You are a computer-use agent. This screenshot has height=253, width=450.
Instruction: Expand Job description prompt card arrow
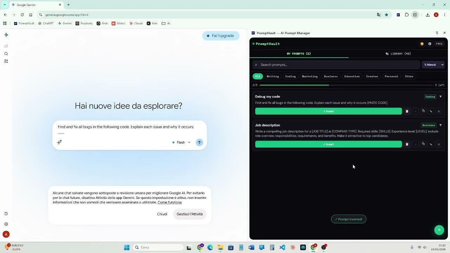[441, 125]
